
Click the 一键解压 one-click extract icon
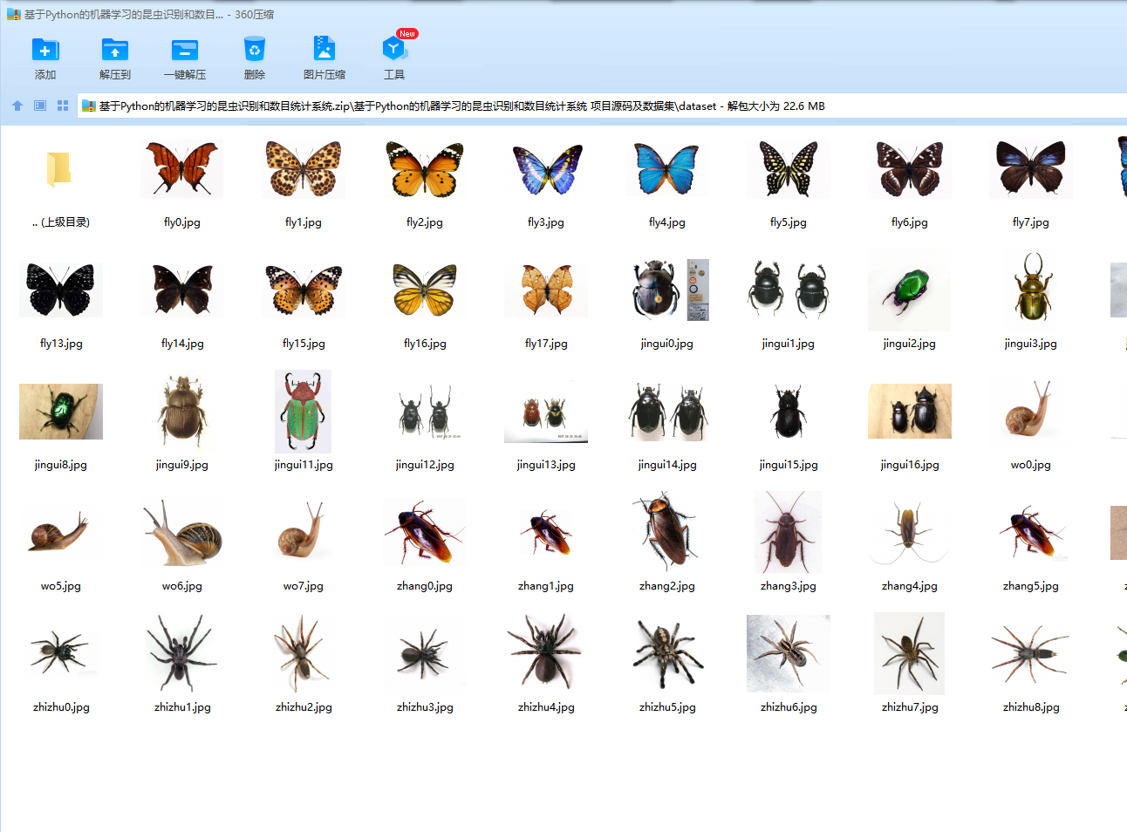coord(185,50)
